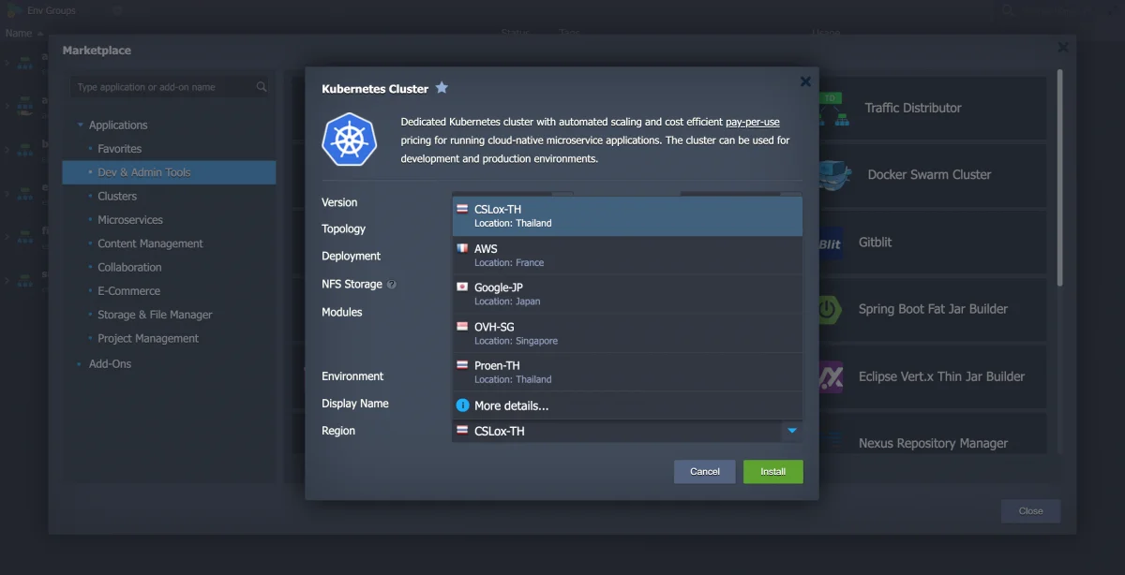Screen dimensions: 1125x575
Task: Click the France flag of AWS option
Action: coord(462,249)
